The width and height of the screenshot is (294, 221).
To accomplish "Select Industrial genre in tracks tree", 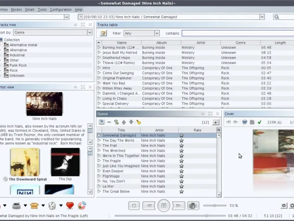I will coord(17,55).
